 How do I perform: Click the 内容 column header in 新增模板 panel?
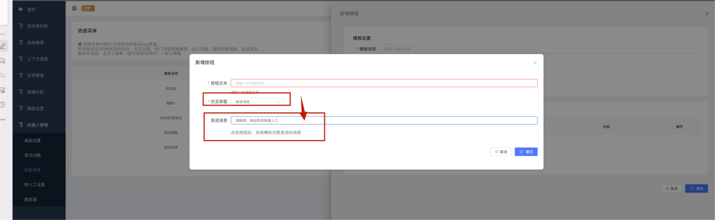click(606, 127)
